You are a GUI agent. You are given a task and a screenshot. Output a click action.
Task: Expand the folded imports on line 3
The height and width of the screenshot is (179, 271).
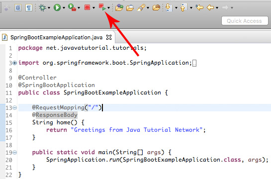(x=15, y=63)
